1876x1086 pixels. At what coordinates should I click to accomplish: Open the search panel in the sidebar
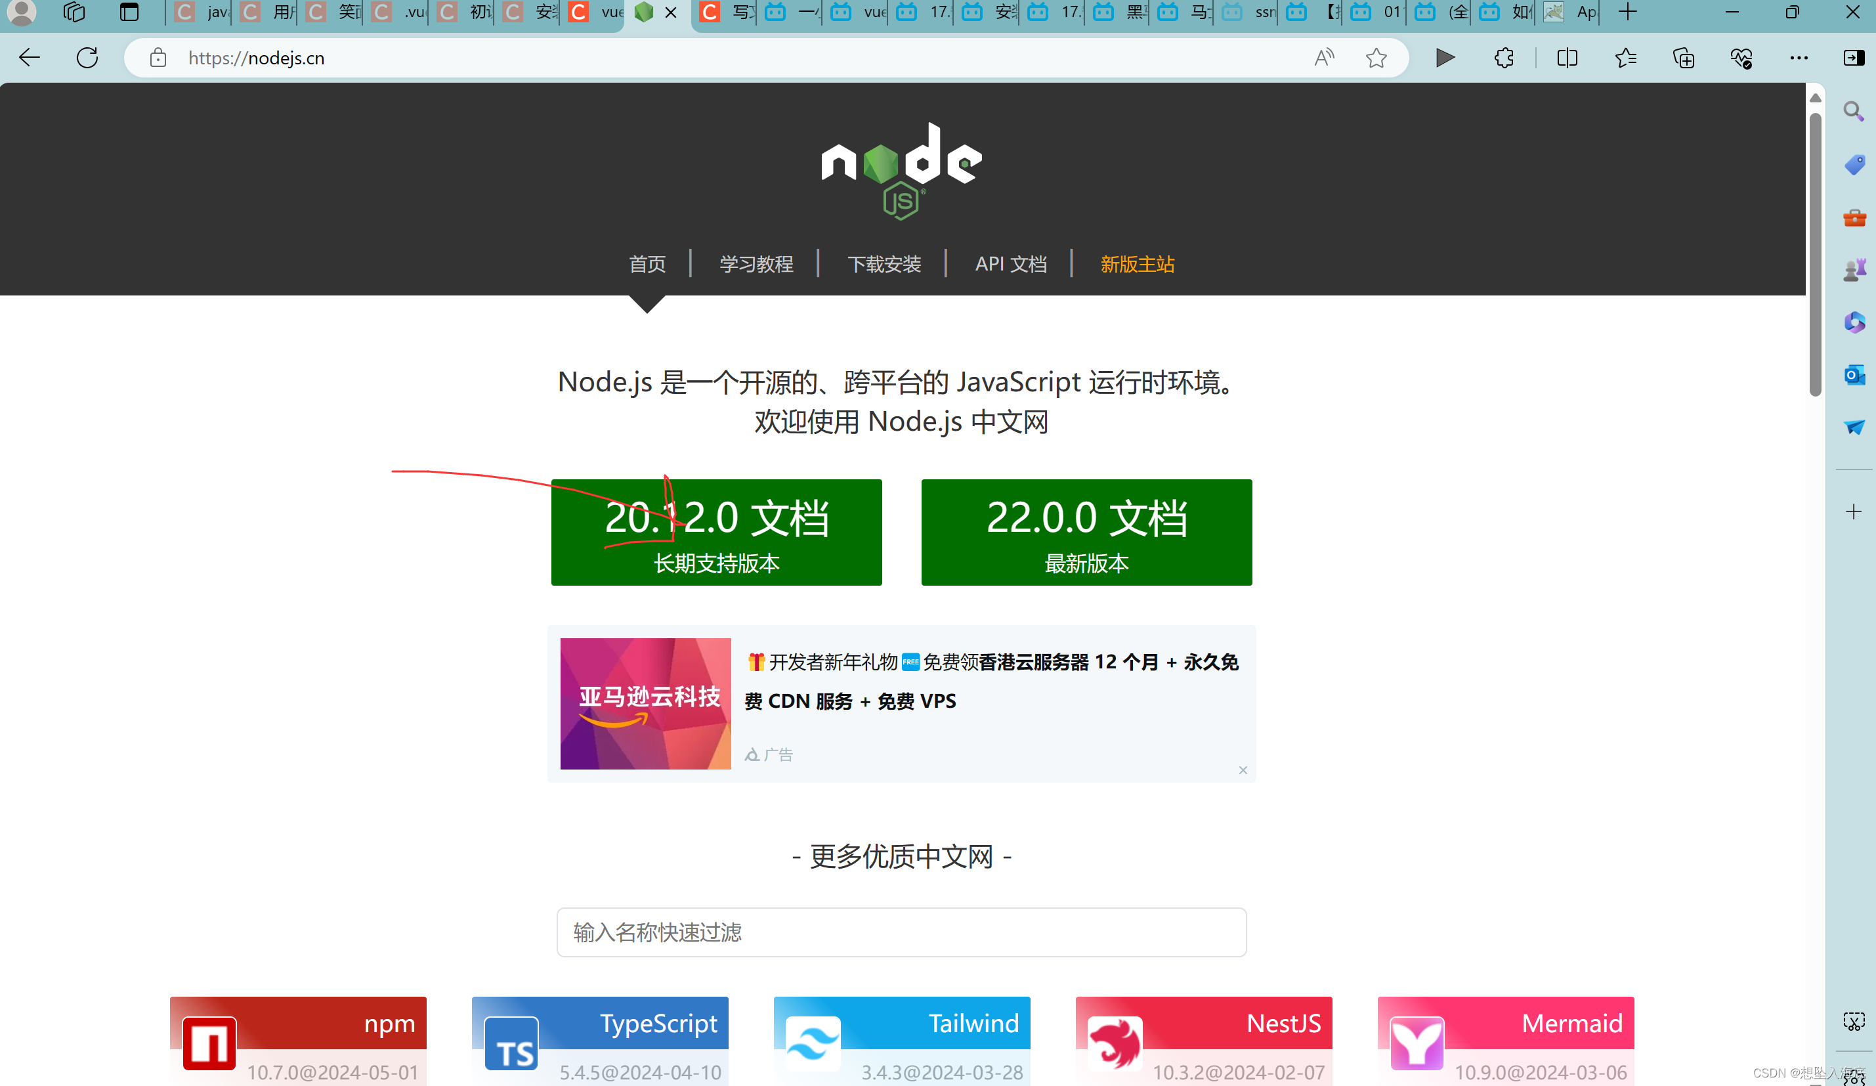point(1854,110)
